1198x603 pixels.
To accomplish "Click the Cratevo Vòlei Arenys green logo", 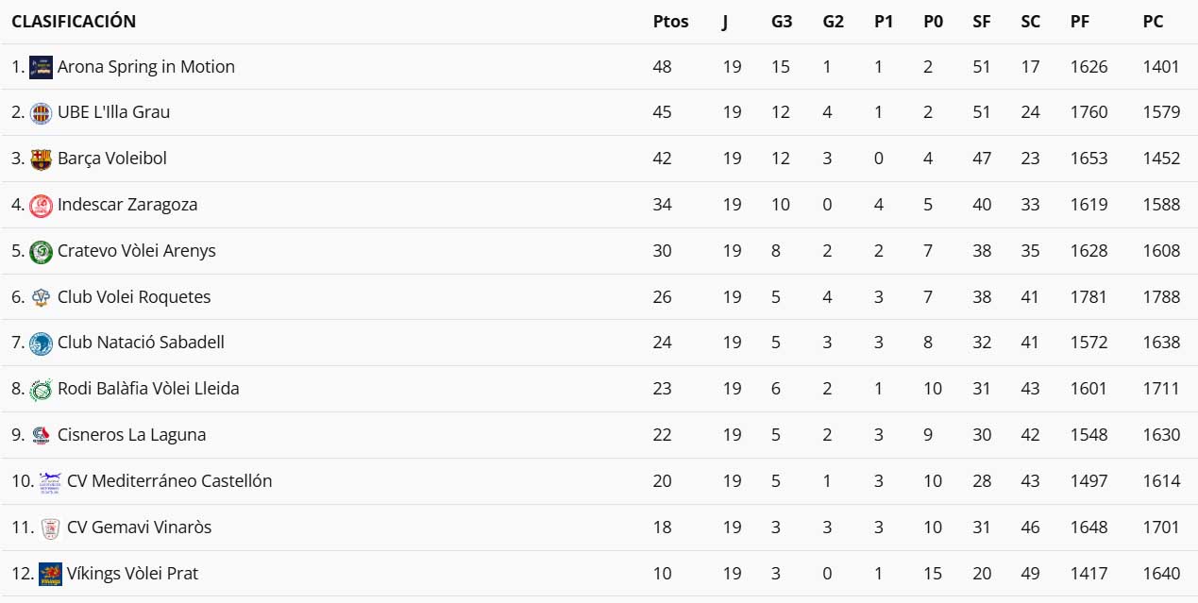I will tap(41, 251).
